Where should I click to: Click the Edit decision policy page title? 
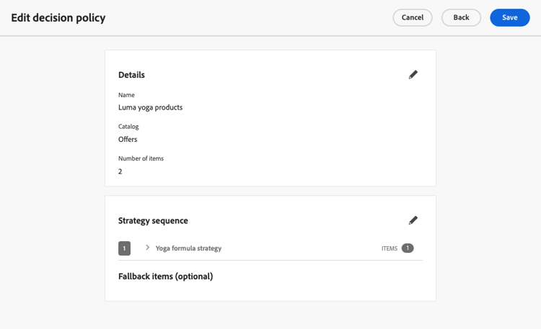coord(58,18)
